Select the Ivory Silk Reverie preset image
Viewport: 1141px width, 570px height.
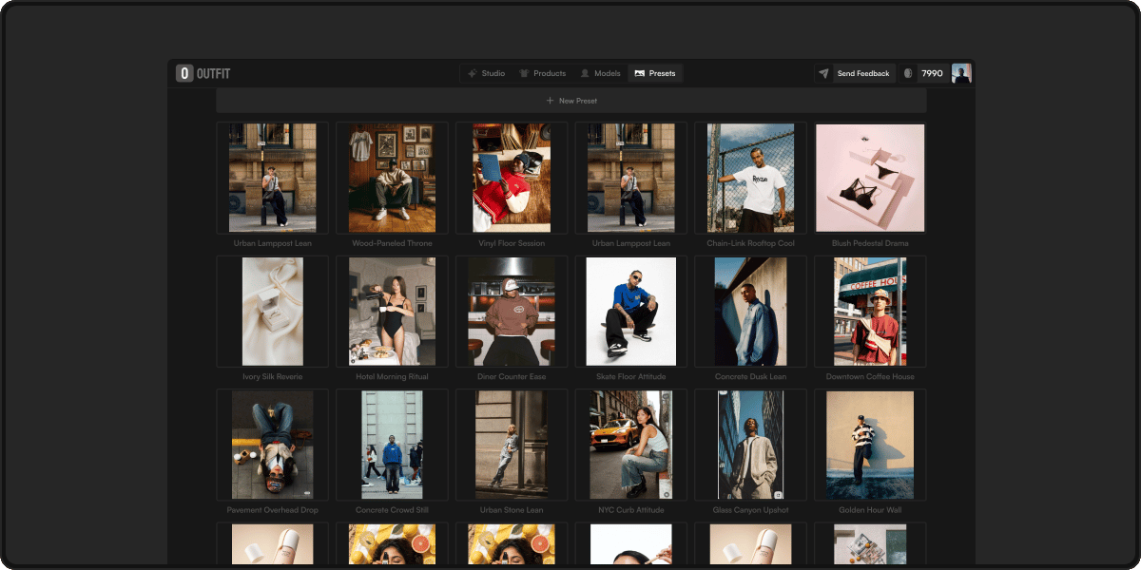[x=272, y=312]
